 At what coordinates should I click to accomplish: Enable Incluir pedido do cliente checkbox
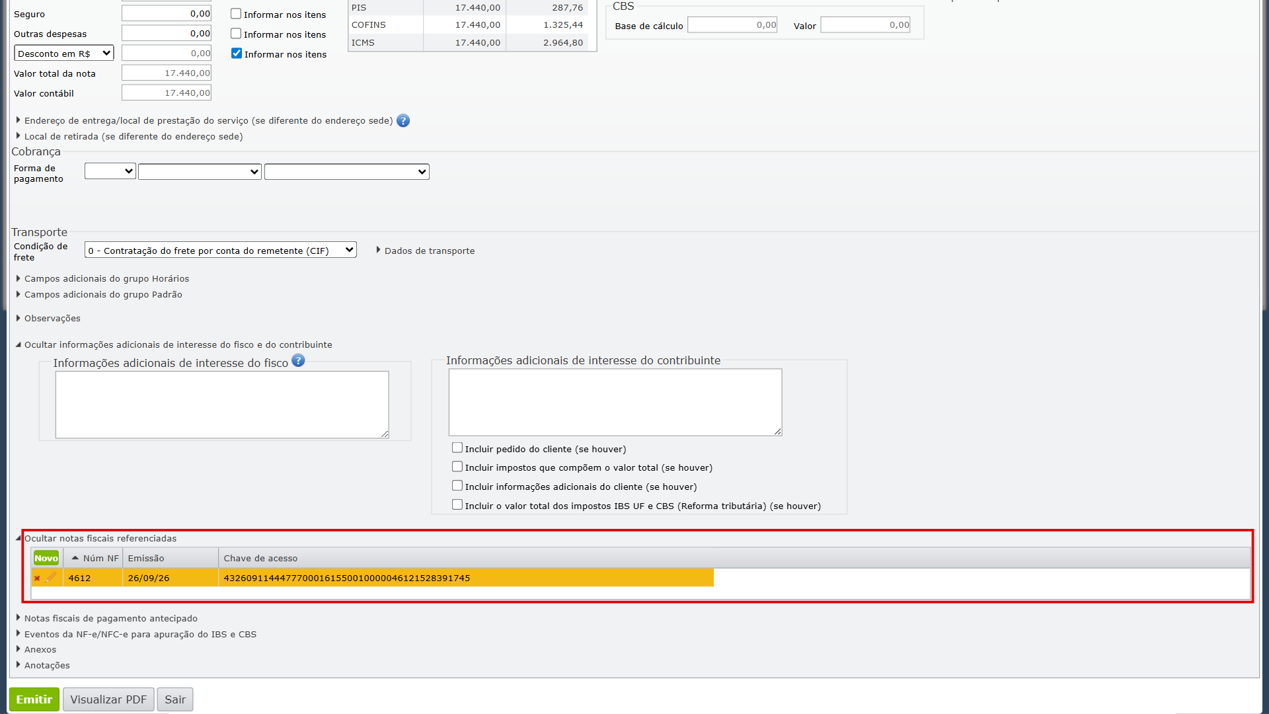(457, 448)
